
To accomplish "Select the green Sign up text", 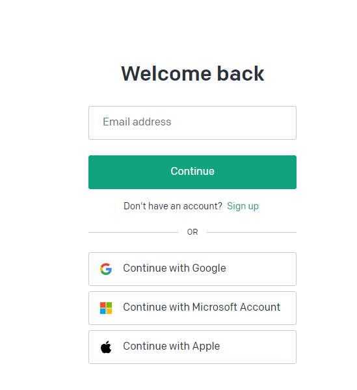I will click(243, 206).
